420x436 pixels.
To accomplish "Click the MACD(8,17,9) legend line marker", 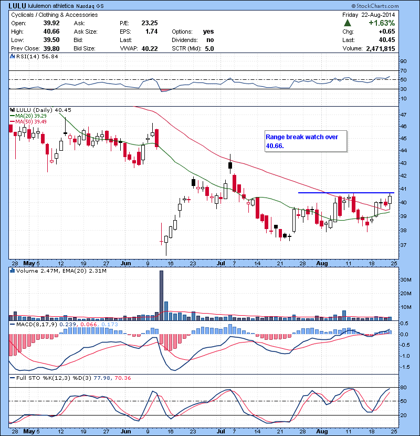I will 12,324.
